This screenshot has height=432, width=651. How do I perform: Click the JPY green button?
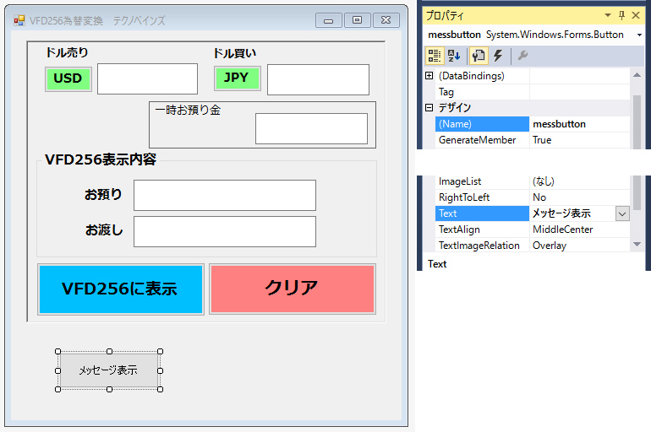[x=237, y=78]
